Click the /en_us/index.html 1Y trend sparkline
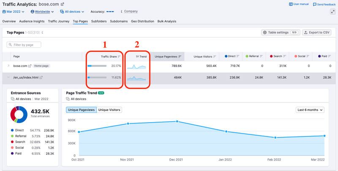Screen dimensions: 338x171 [x=136, y=78]
